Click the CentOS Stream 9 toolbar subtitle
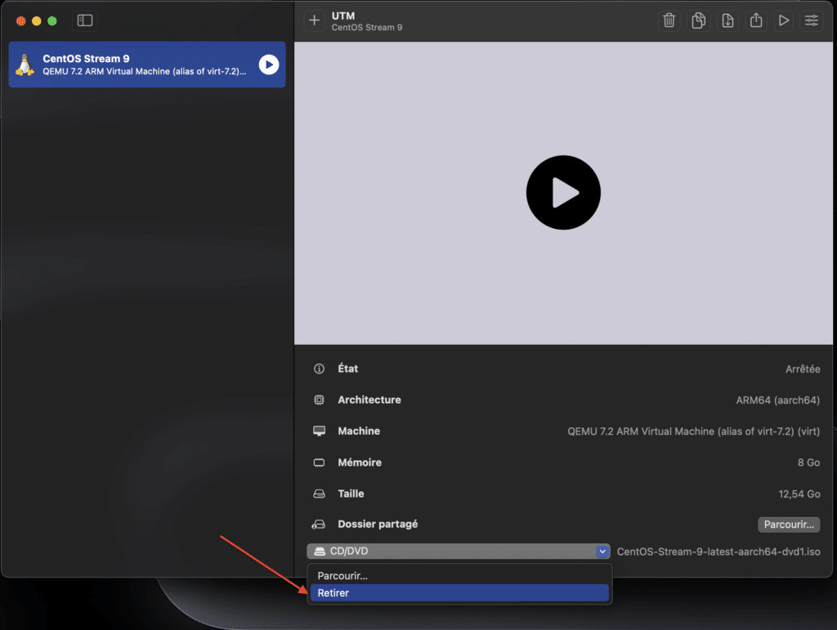 (367, 27)
